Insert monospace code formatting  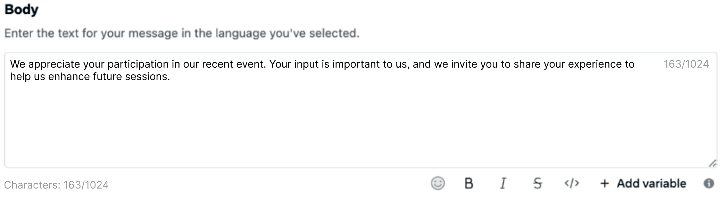coord(572,183)
